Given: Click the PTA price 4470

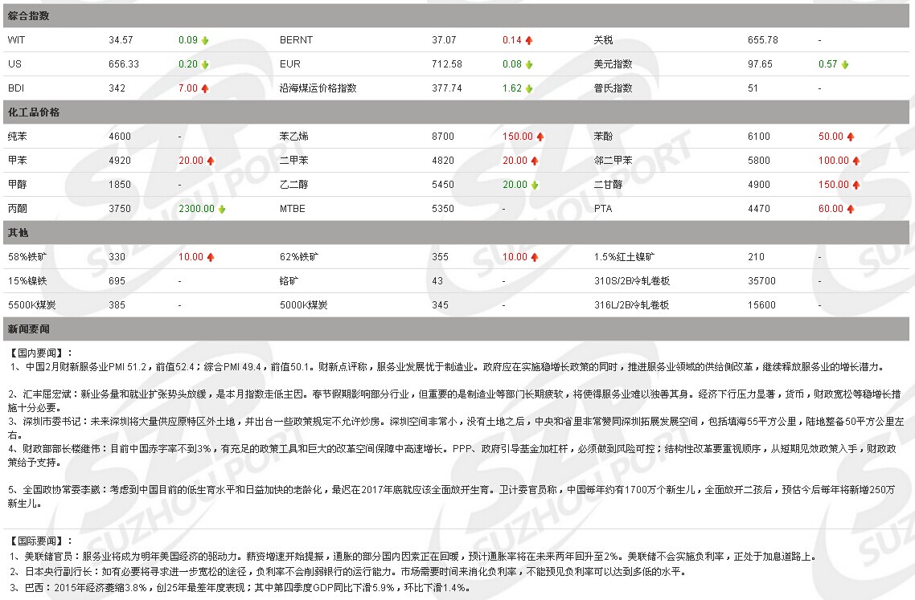Looking at the screenshot, I should click(x=759, y=209).
